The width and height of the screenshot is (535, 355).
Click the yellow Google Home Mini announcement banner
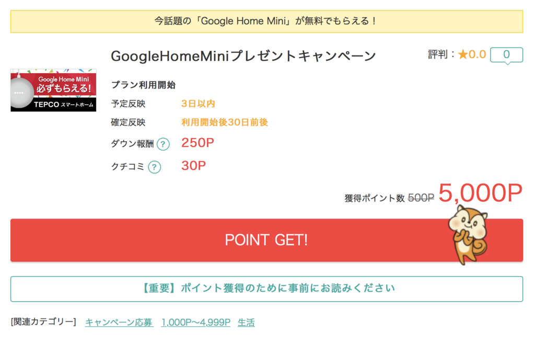(266, 21)
